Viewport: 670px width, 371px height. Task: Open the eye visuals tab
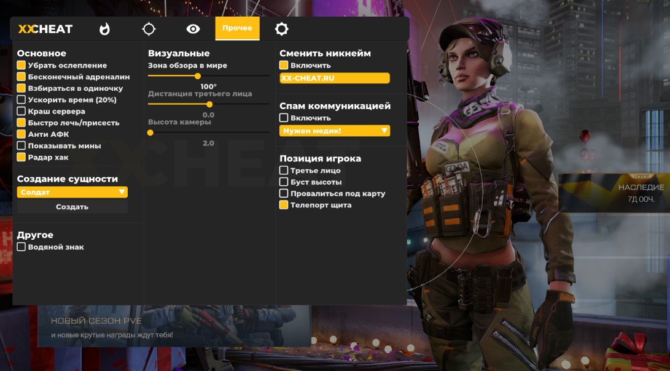(x=193, y=29)
